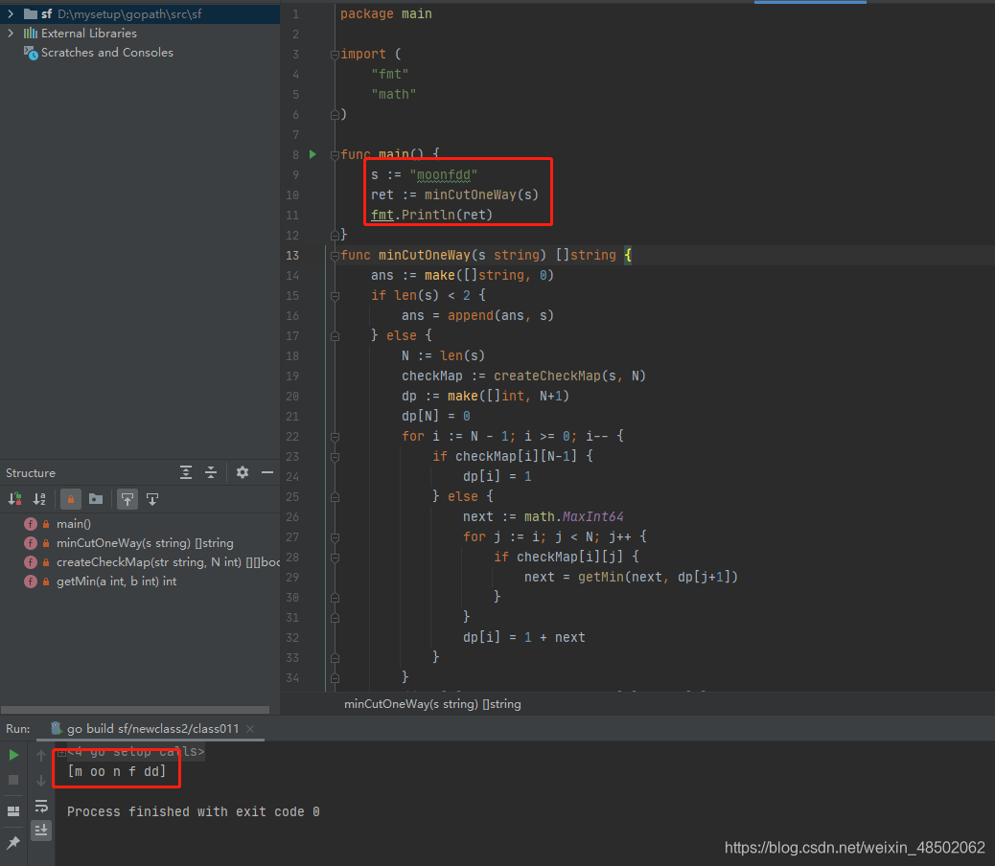
Task: Click line number 8 in the gutter
Action: (295, 154)
